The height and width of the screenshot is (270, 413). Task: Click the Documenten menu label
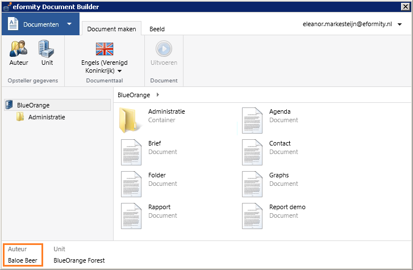[41, 24]
